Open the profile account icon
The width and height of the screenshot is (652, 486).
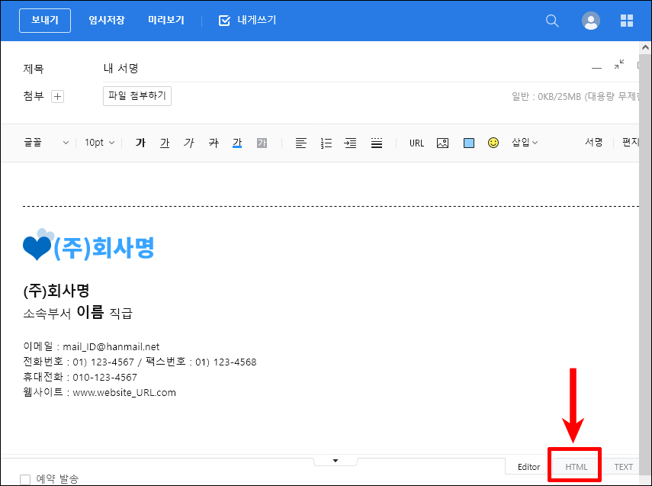pos(591,21)
